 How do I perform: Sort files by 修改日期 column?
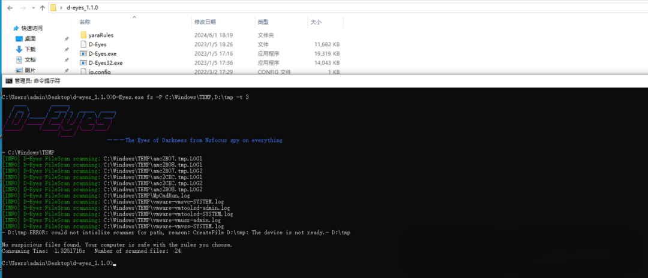[x=205, y=22]
